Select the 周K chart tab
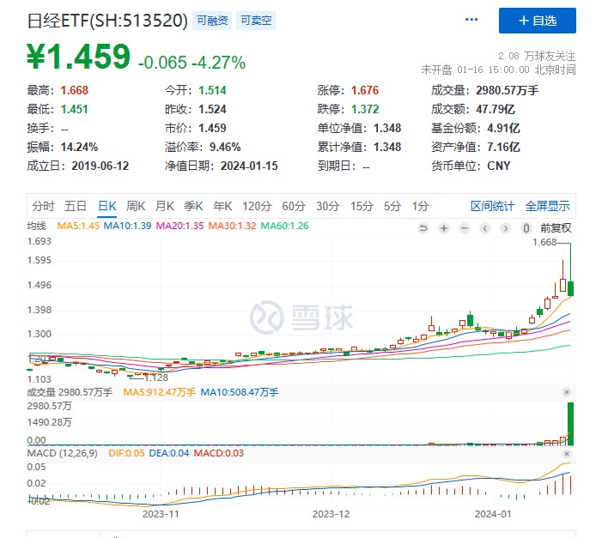Screen dimensions: 602x538 136,206
